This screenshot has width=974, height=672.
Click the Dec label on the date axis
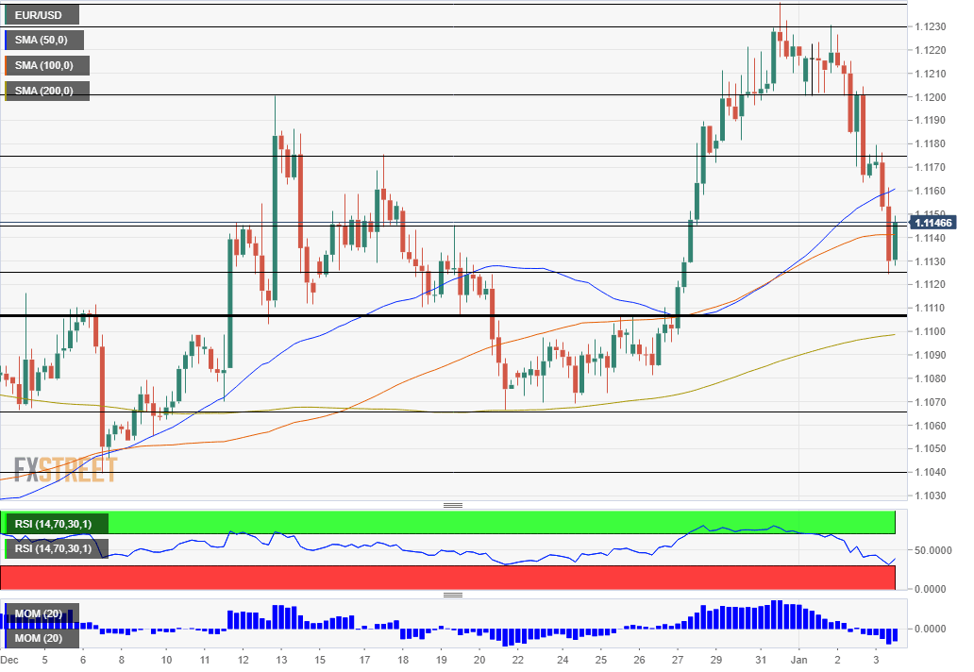pyautogui.click(x=11, y=661)
